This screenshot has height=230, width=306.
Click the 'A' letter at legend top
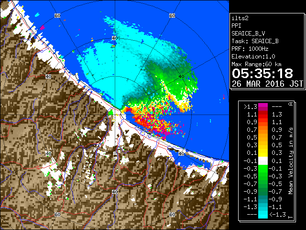click(x=291, y=103)
